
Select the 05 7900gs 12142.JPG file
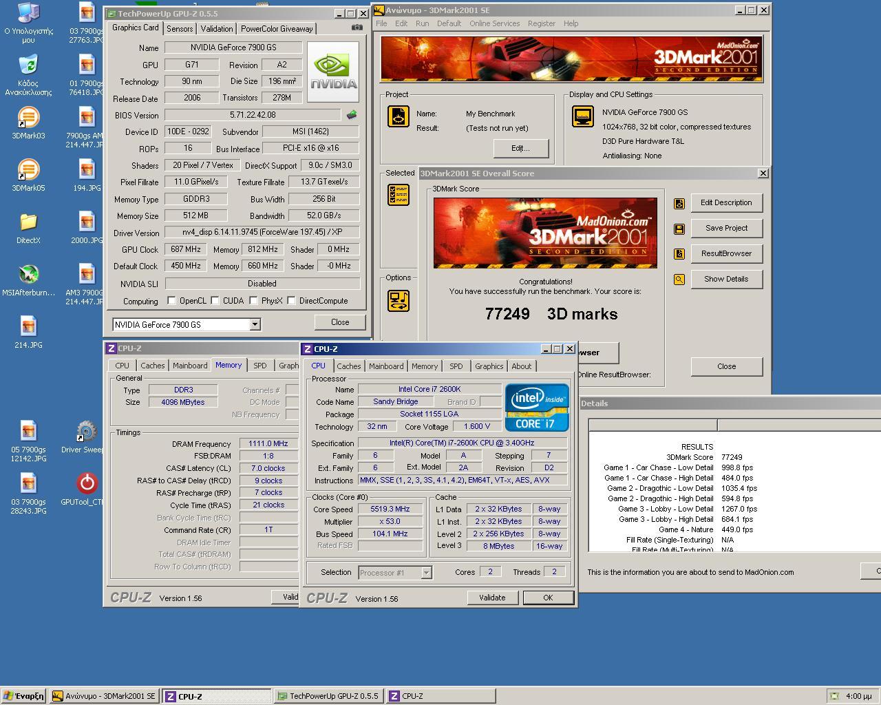(x=28, y=441)
